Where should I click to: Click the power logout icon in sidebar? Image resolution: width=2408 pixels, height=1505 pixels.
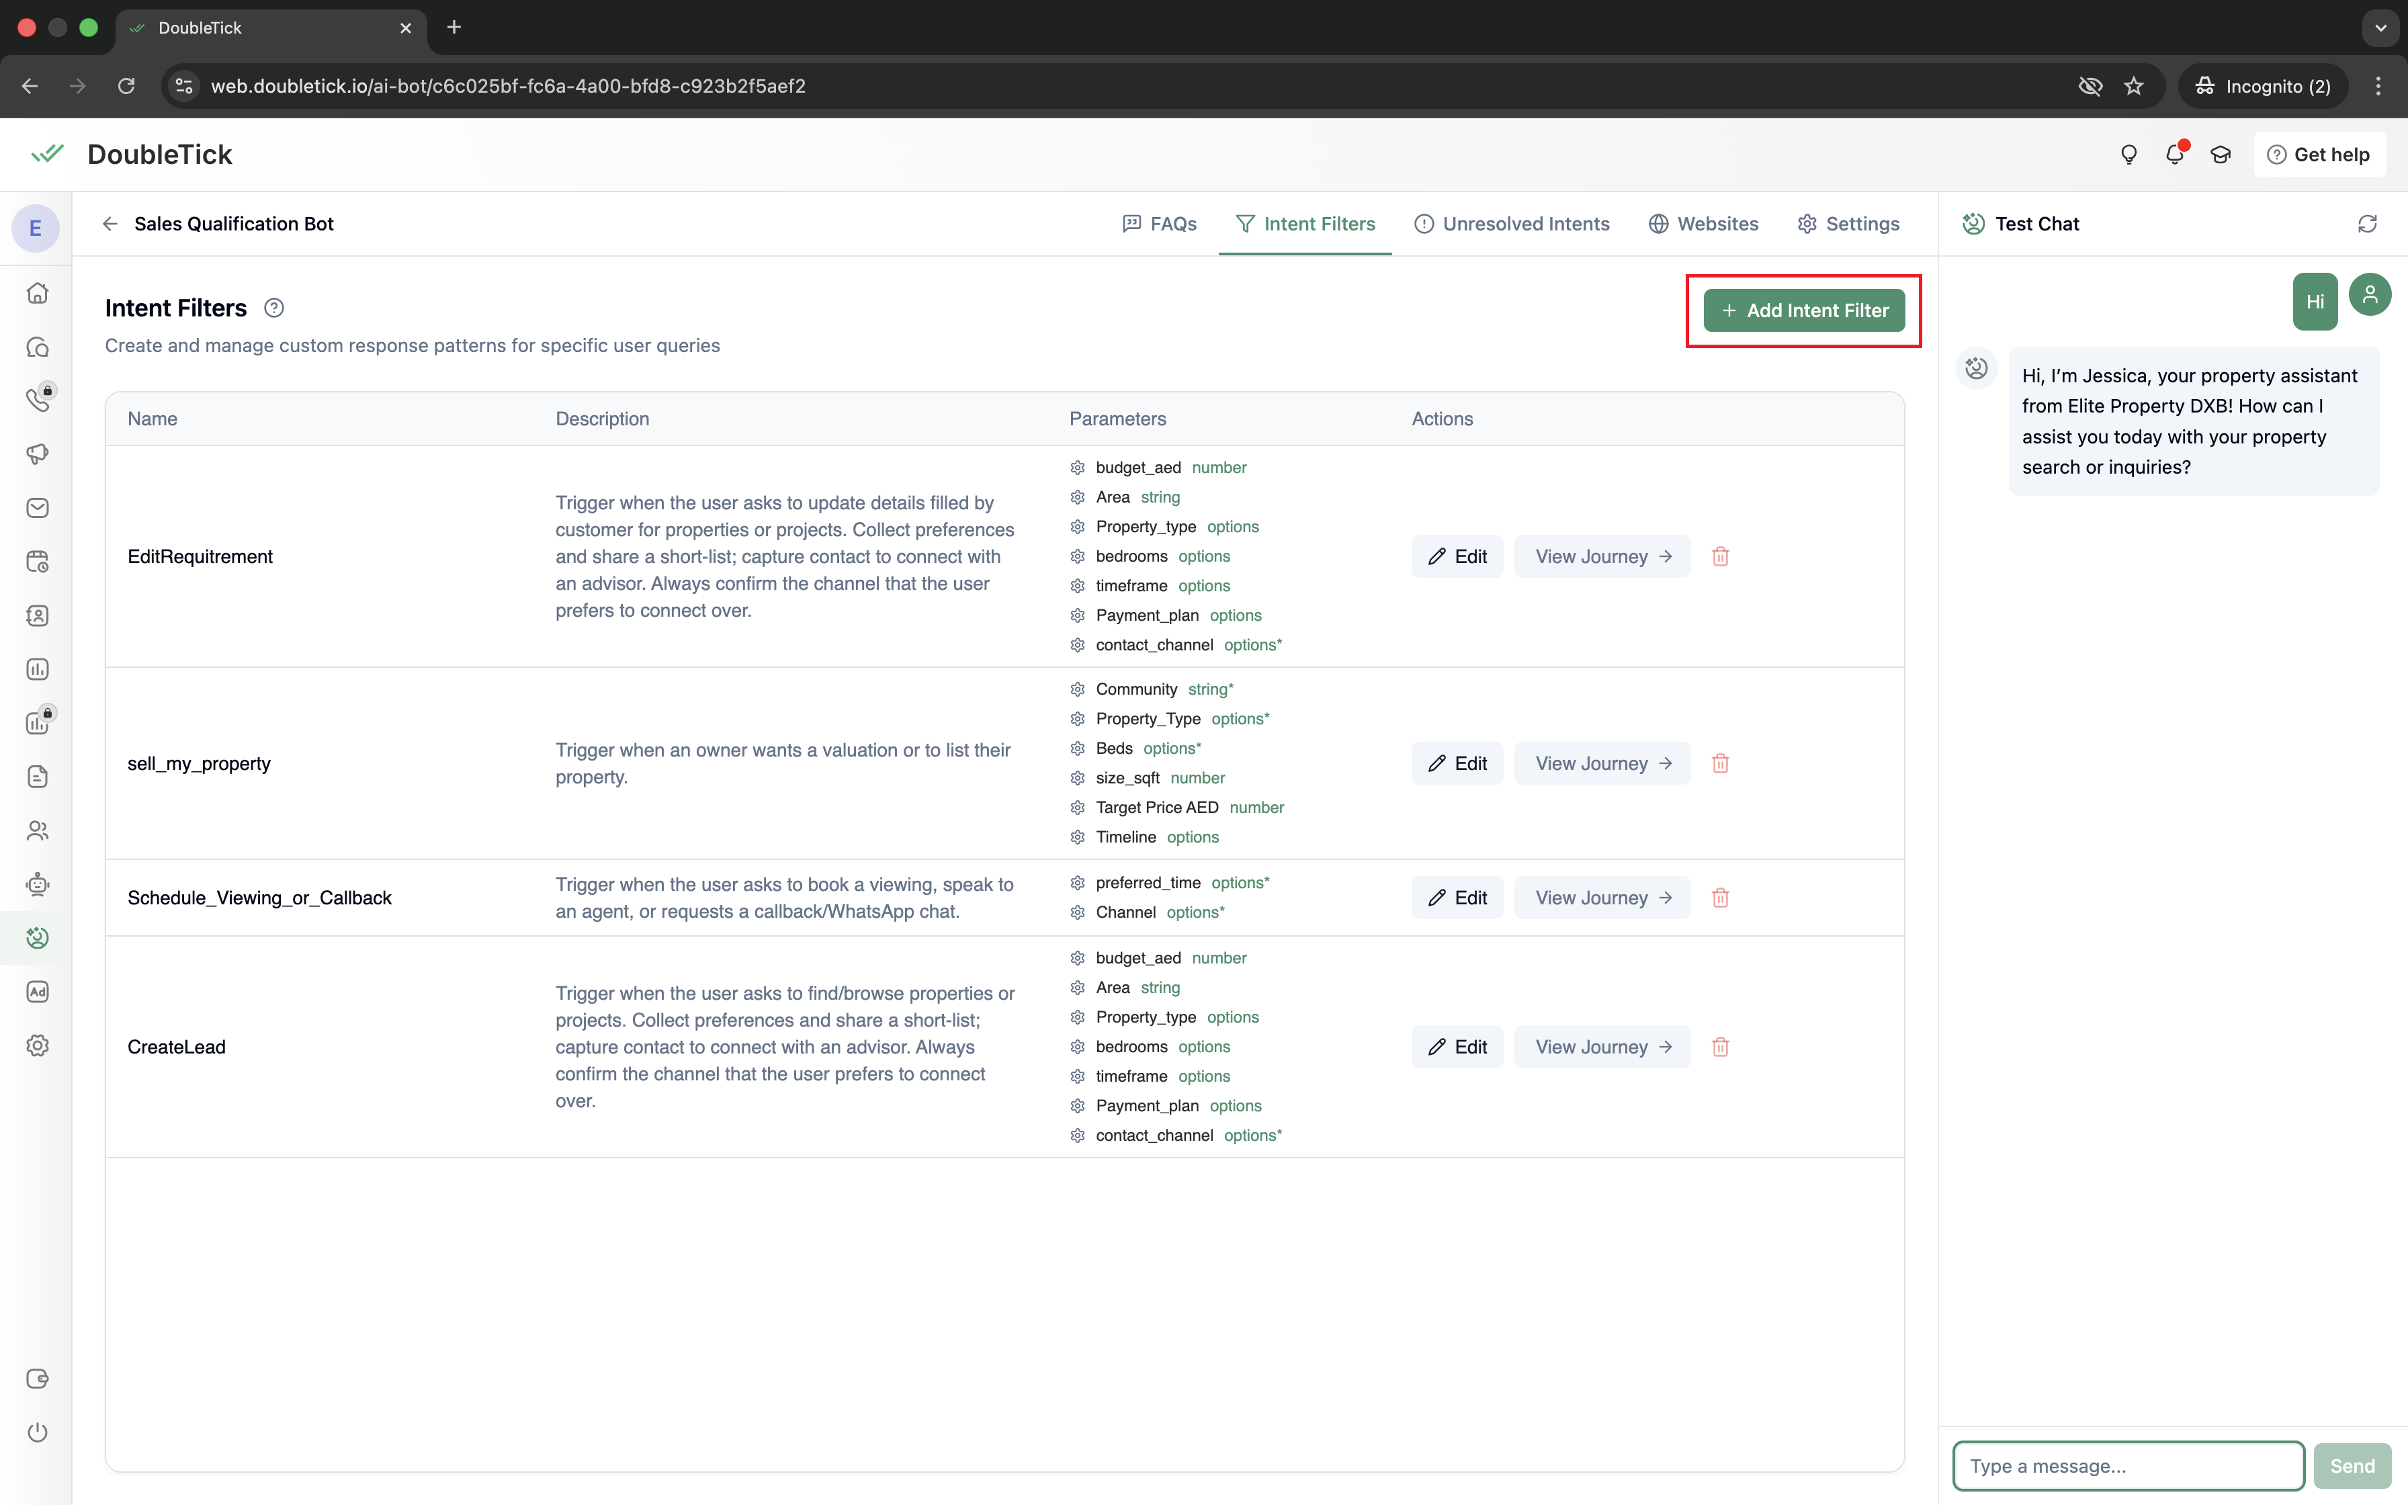(x=38, y=1432)
